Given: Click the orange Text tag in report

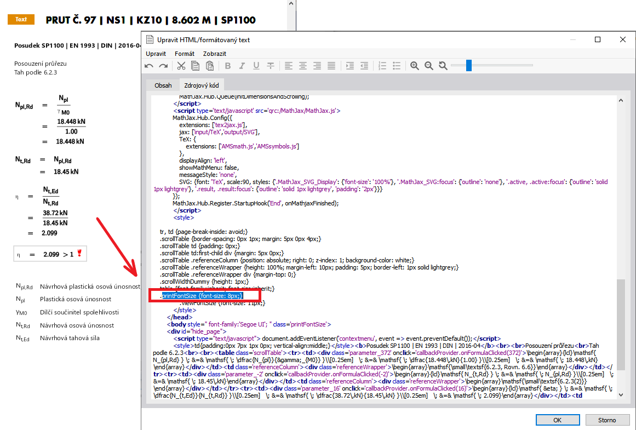Looking at the screenshot, I should coord(21,19).
